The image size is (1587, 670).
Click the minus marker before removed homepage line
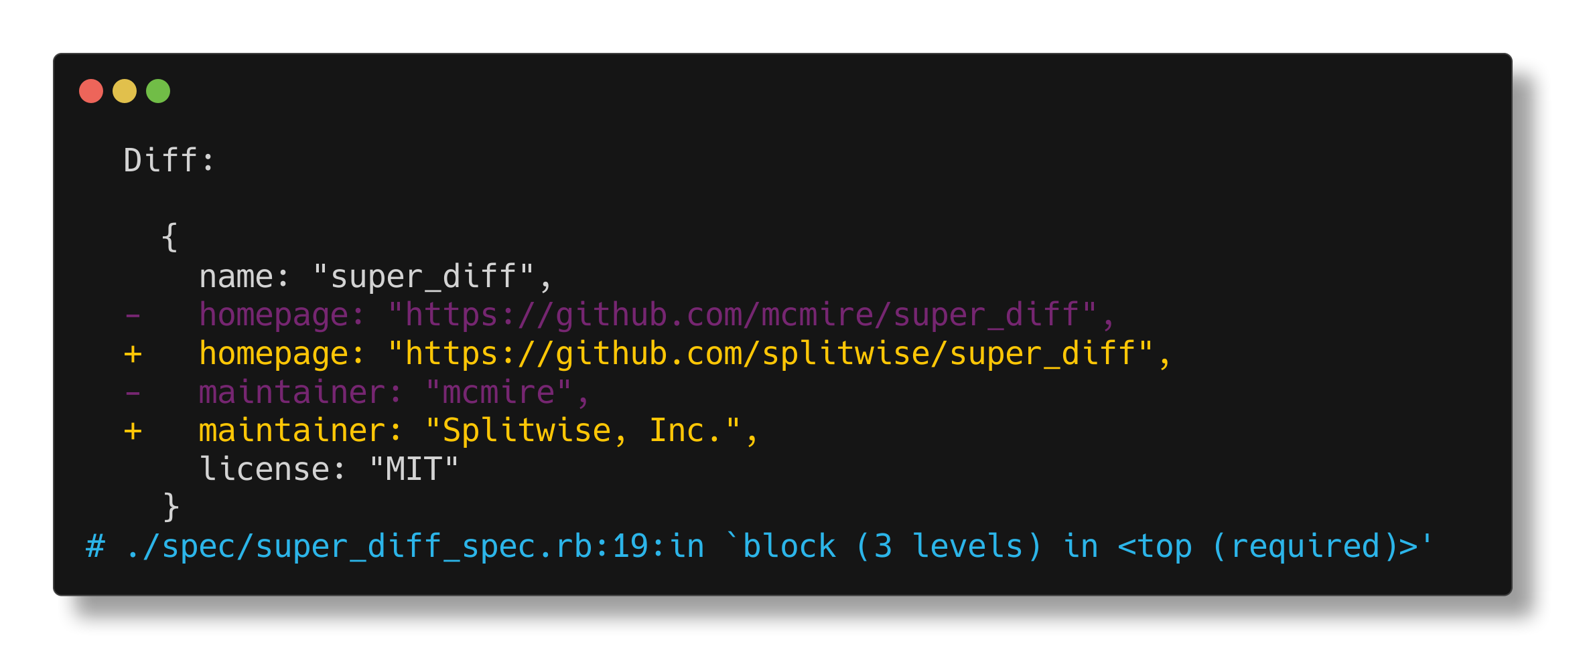133,315
